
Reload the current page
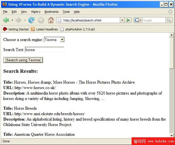pyautogui.click(x=32, y=20)
